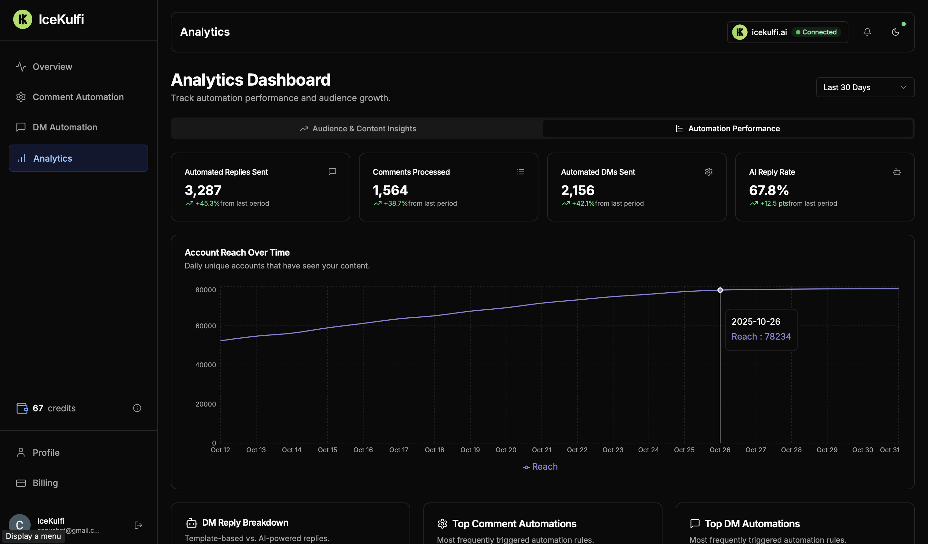Select the Automation Performance tab
The width and height of the screenshot is (928, 544).
click(728, 128)
